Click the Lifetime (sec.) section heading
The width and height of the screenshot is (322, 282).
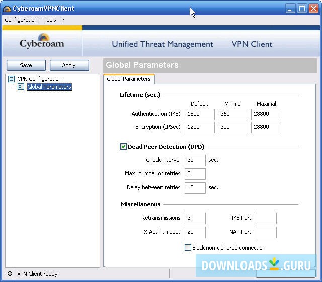(140, 95)
